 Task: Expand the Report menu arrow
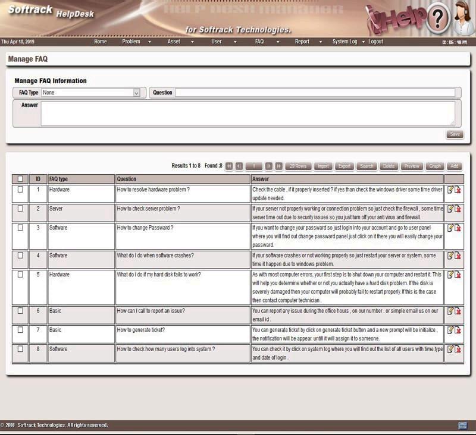(x=321, y=42)
